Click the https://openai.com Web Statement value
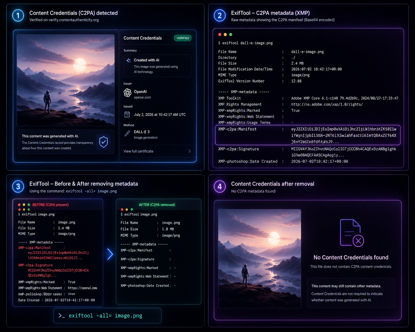Screen dimensions: 415x332 coord(82,288)
